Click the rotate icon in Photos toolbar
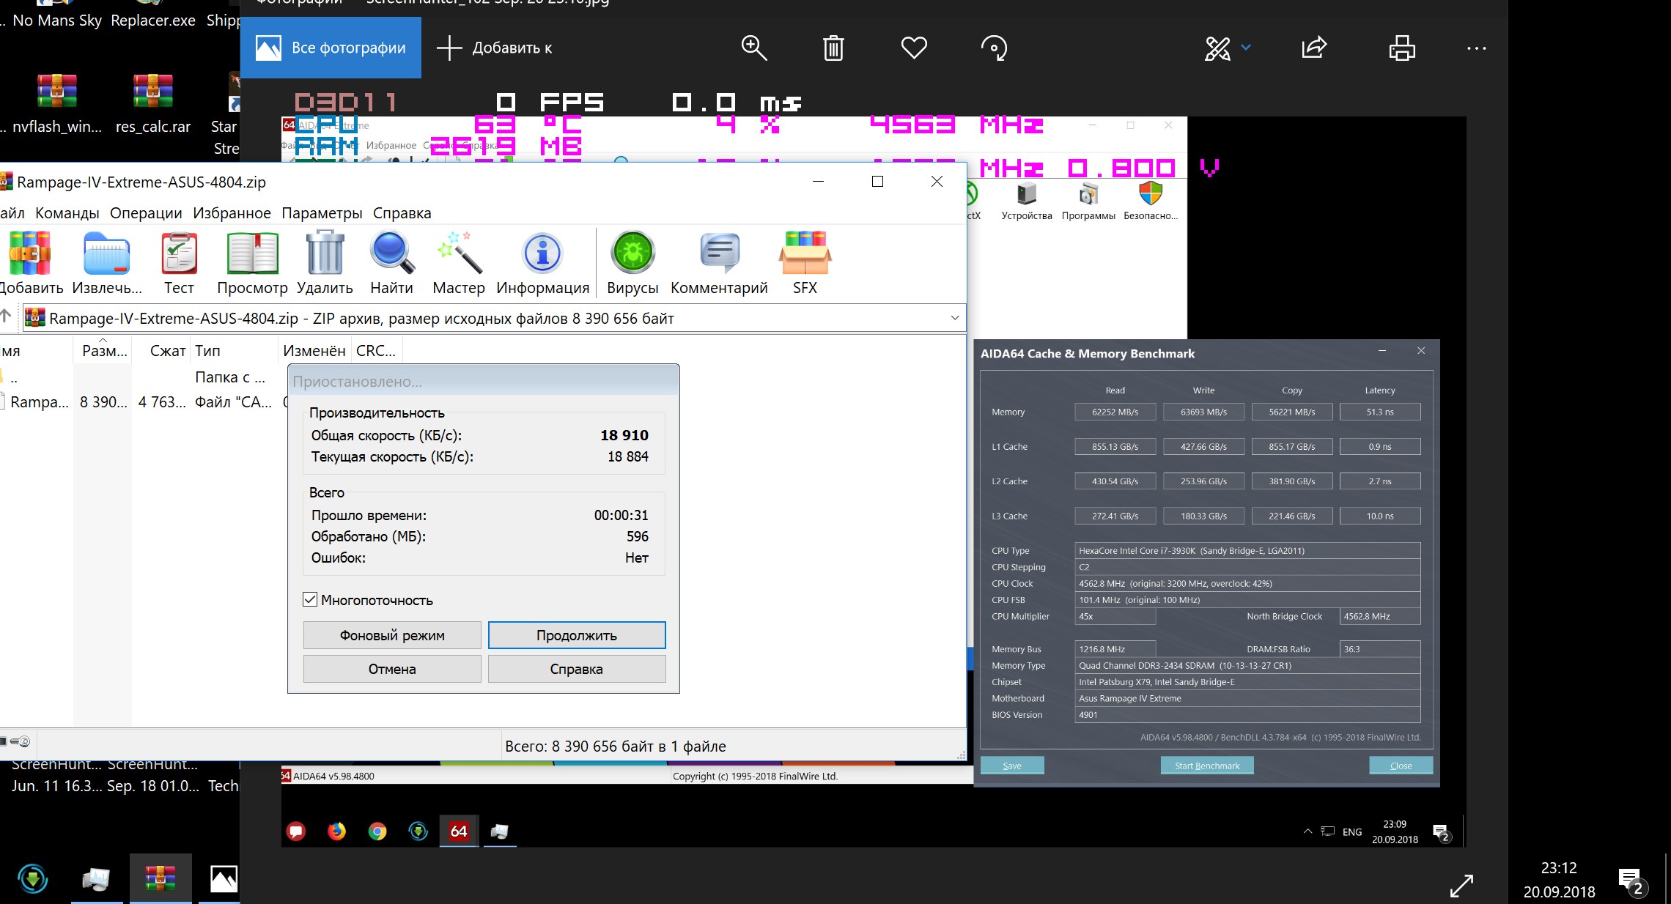The image size is (1671, 904). (994, 48)
